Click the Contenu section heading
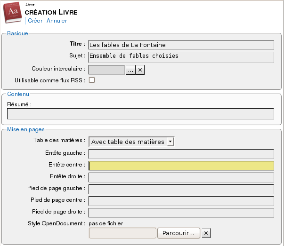The image size is (284, 246). pos(18,94)
